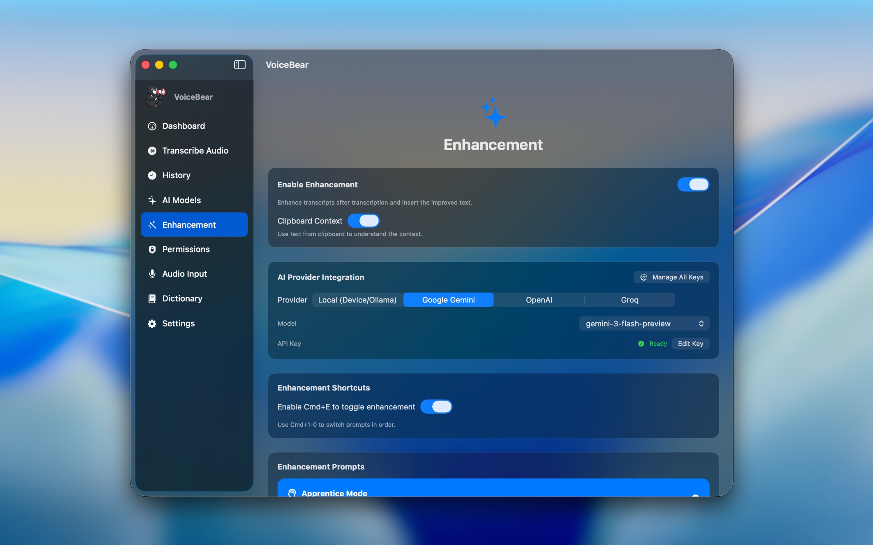
Task: Click the History clock icon
Action: [152, 175]
